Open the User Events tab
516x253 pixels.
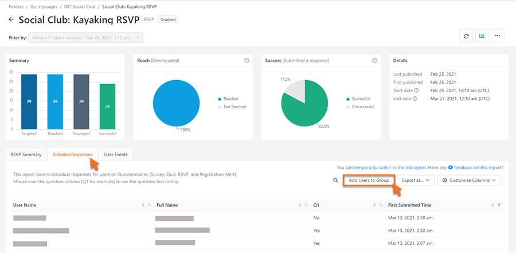116,155
